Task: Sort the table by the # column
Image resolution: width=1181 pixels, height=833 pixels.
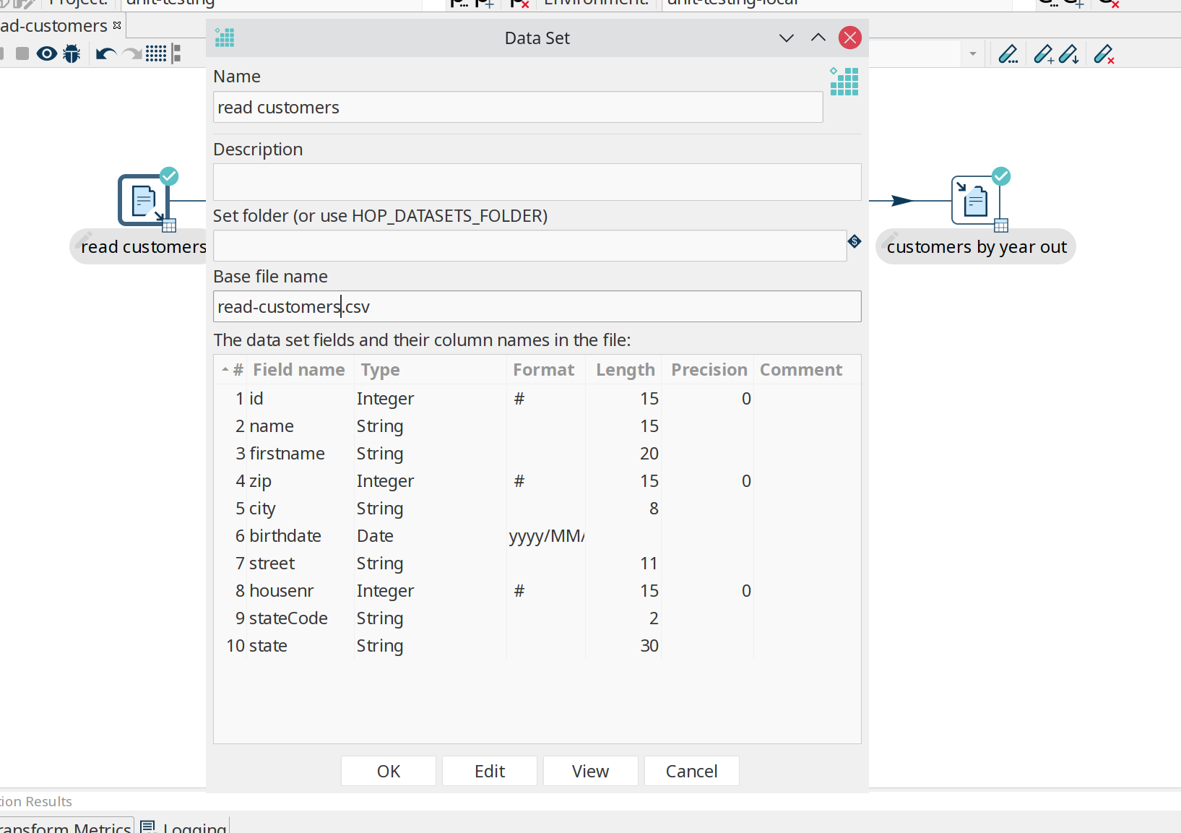Action: coord(233,370)
